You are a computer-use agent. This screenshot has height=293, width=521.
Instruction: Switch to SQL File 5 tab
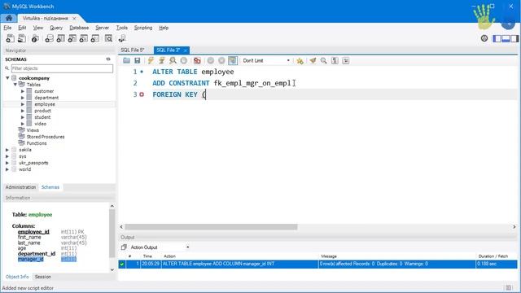pos(133,50)
